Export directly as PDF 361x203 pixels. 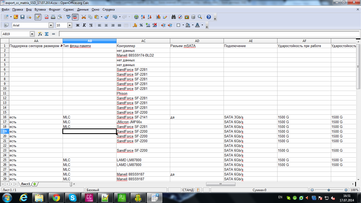(47, 17)
